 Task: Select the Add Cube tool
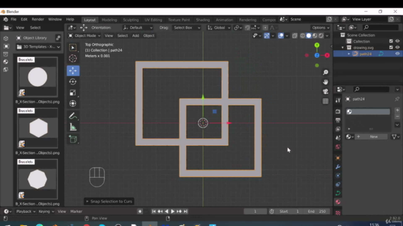point(73,139)
